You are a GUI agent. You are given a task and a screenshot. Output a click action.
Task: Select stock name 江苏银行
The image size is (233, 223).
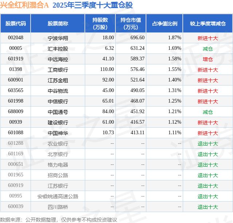tap(58, 186)
